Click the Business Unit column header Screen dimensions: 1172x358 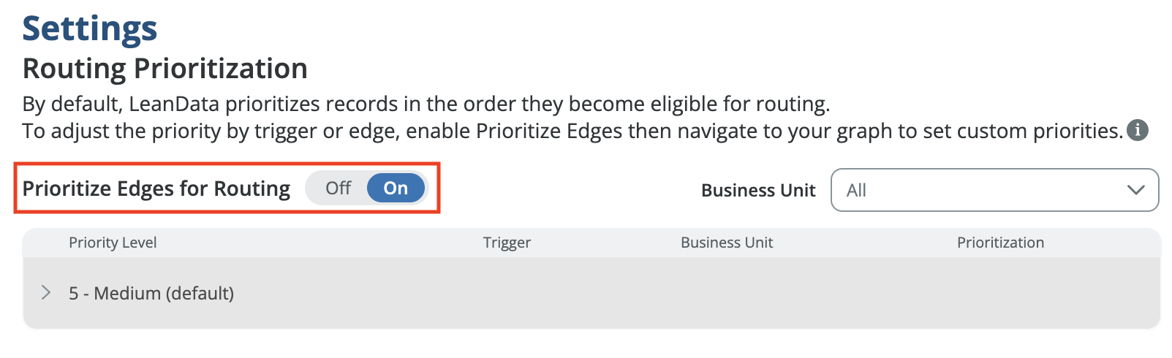[x=726, y=243]
